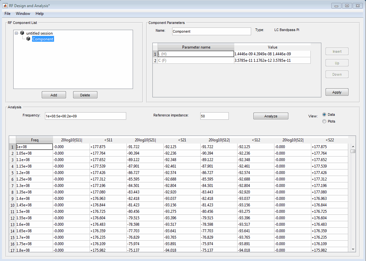Close the RF Design and Analysis window

(358, 6)
